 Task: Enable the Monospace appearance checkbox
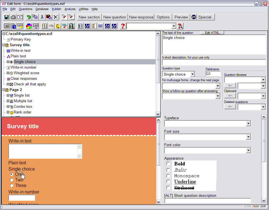(168, 176)
